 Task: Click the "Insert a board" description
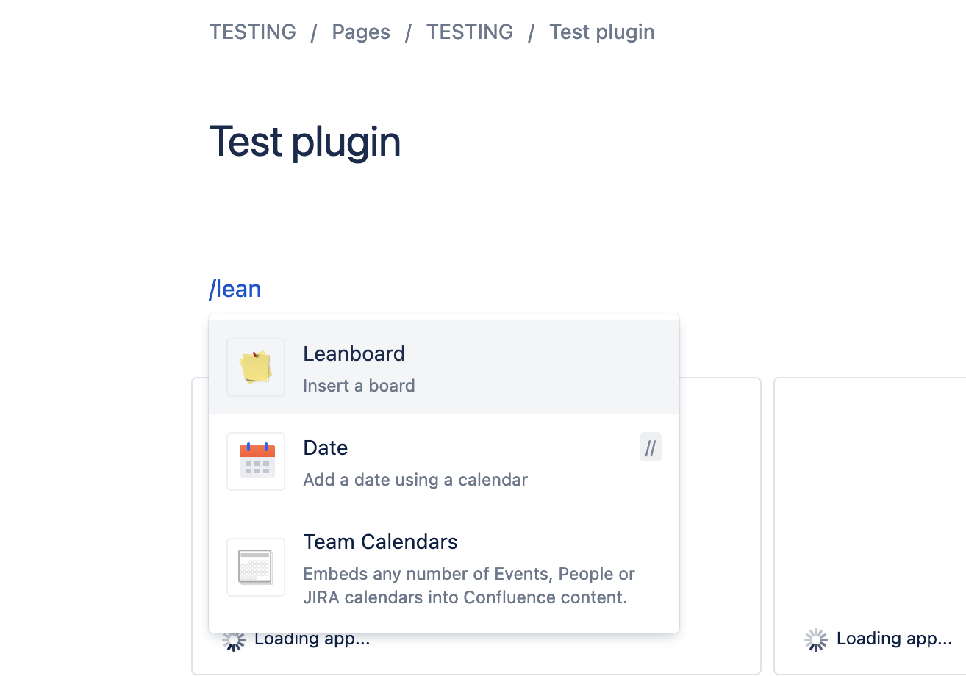(x=359, y=386)
